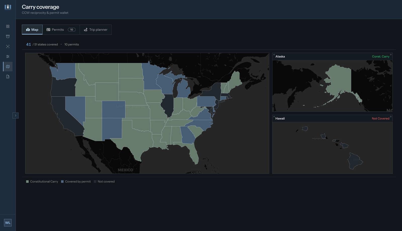Select Colorado on the map

(x=114, y=109)
